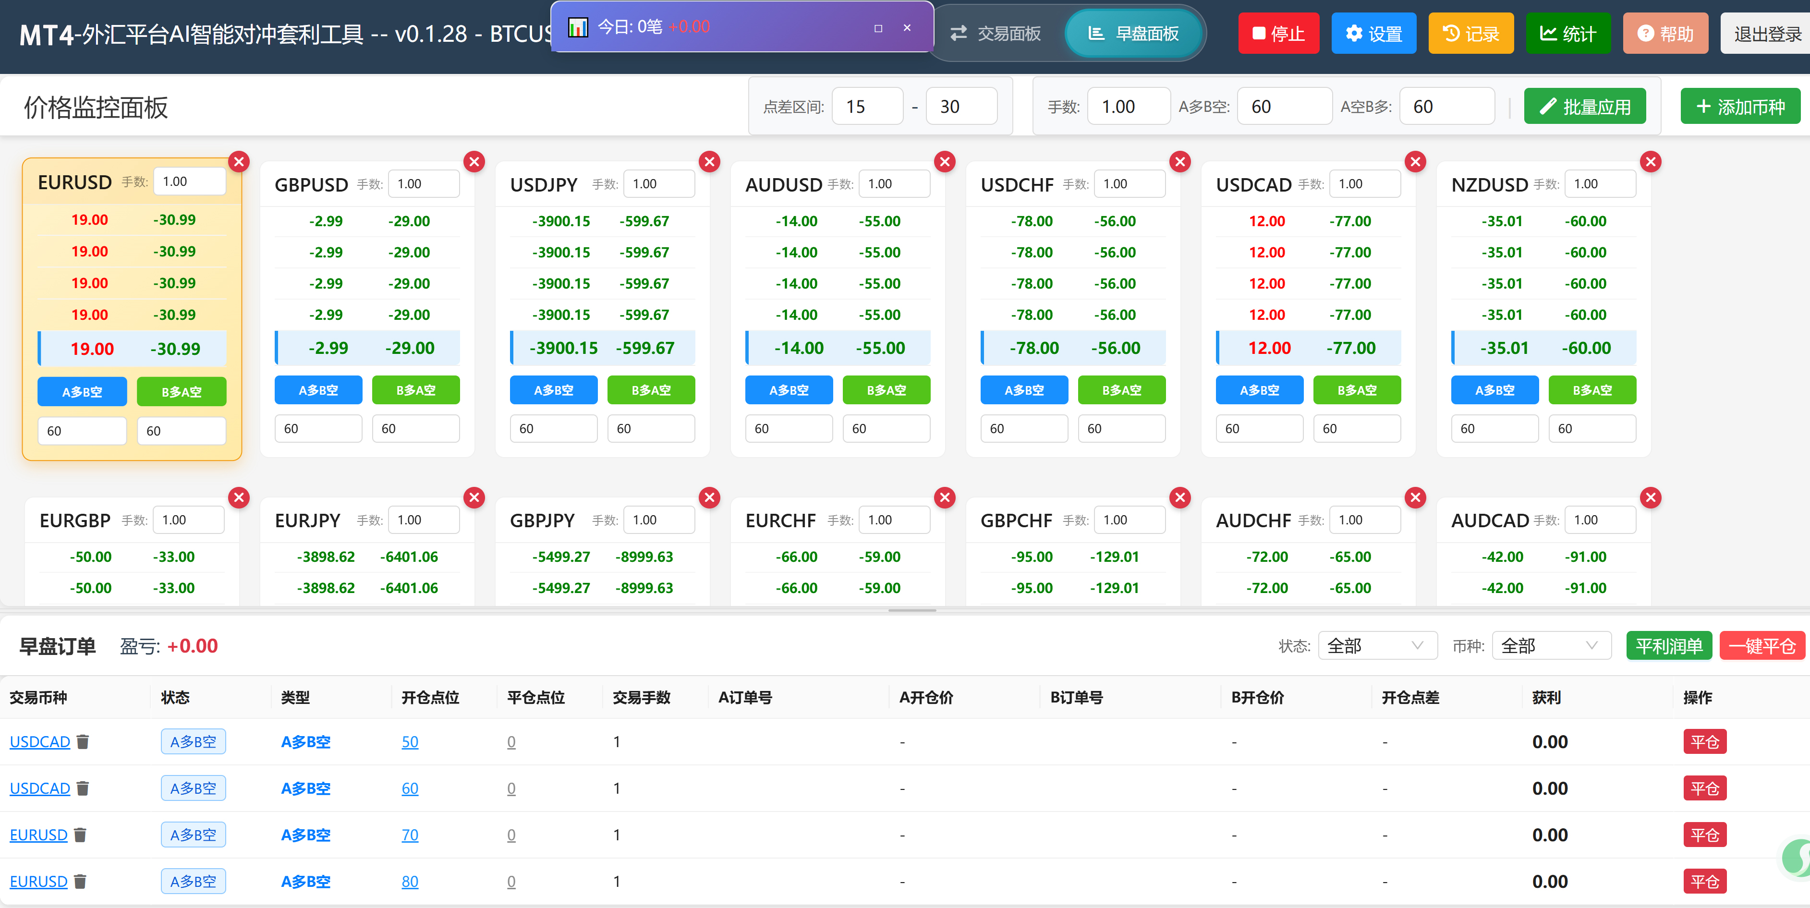Delete the first USDCAD order via trash icon
The height and width of the screenshot is (908, 1810).
[x=82, y=741]
